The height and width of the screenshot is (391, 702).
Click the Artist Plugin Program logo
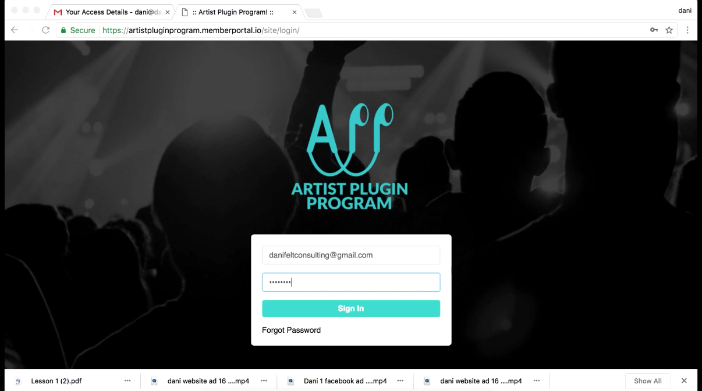coord(350,156)
